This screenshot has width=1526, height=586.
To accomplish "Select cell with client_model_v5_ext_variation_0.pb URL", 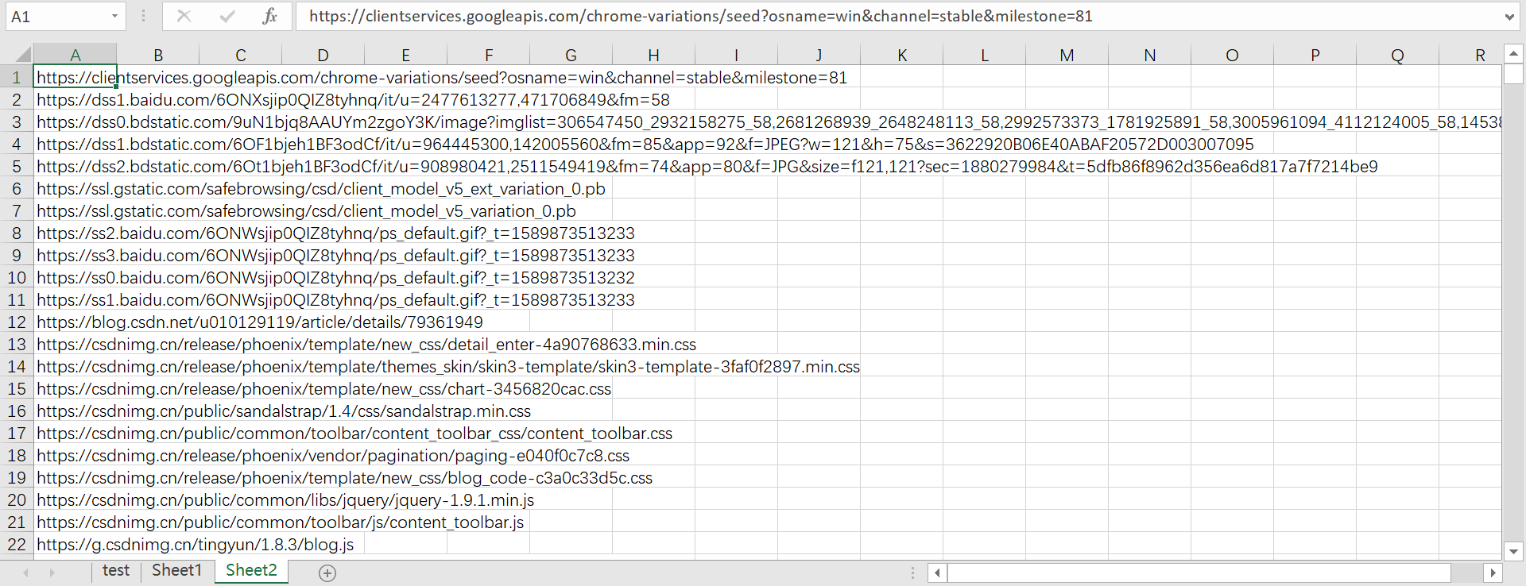I will (x=75, y=188).
